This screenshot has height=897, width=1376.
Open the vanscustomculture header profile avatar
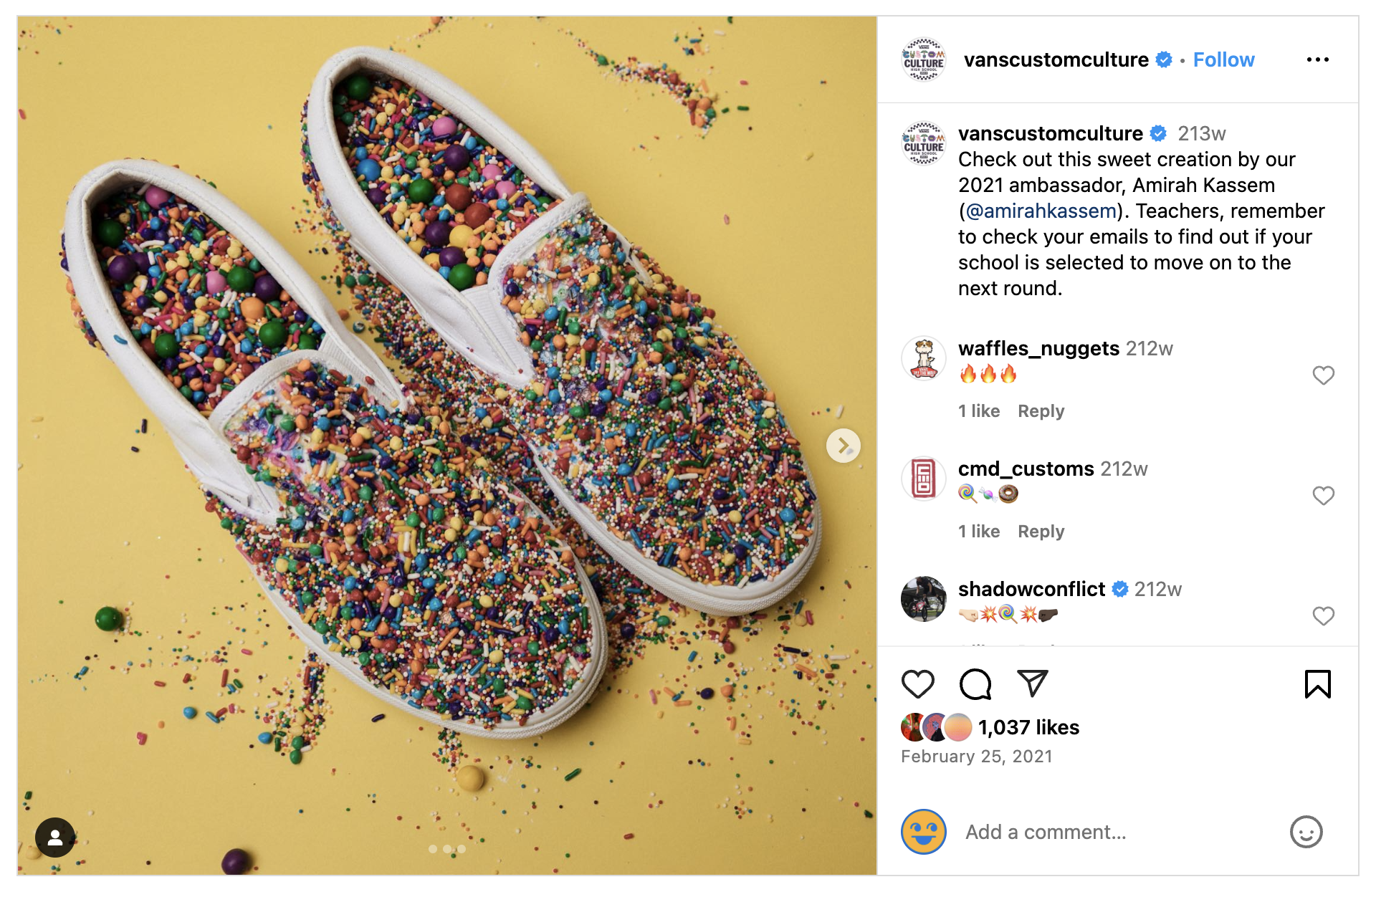pyautogui.click(x=924, y=59)
